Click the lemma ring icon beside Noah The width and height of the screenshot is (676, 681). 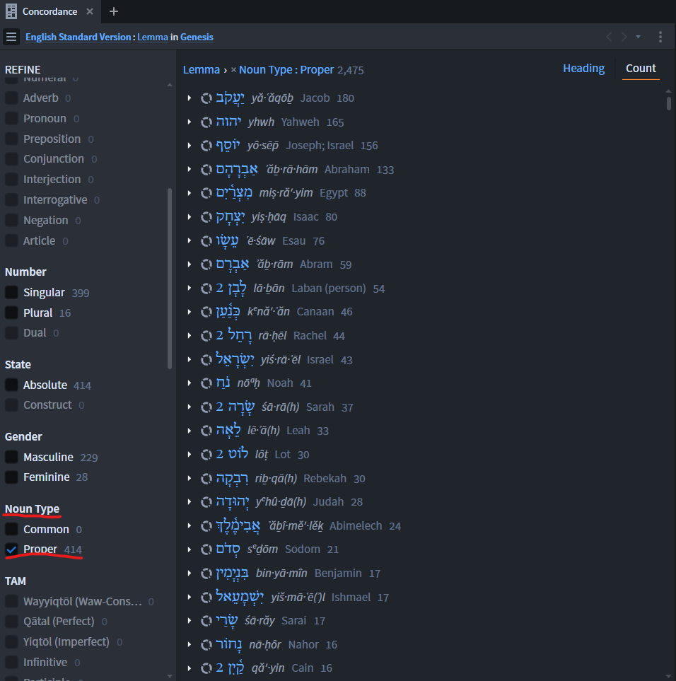(x=206, y=383)
